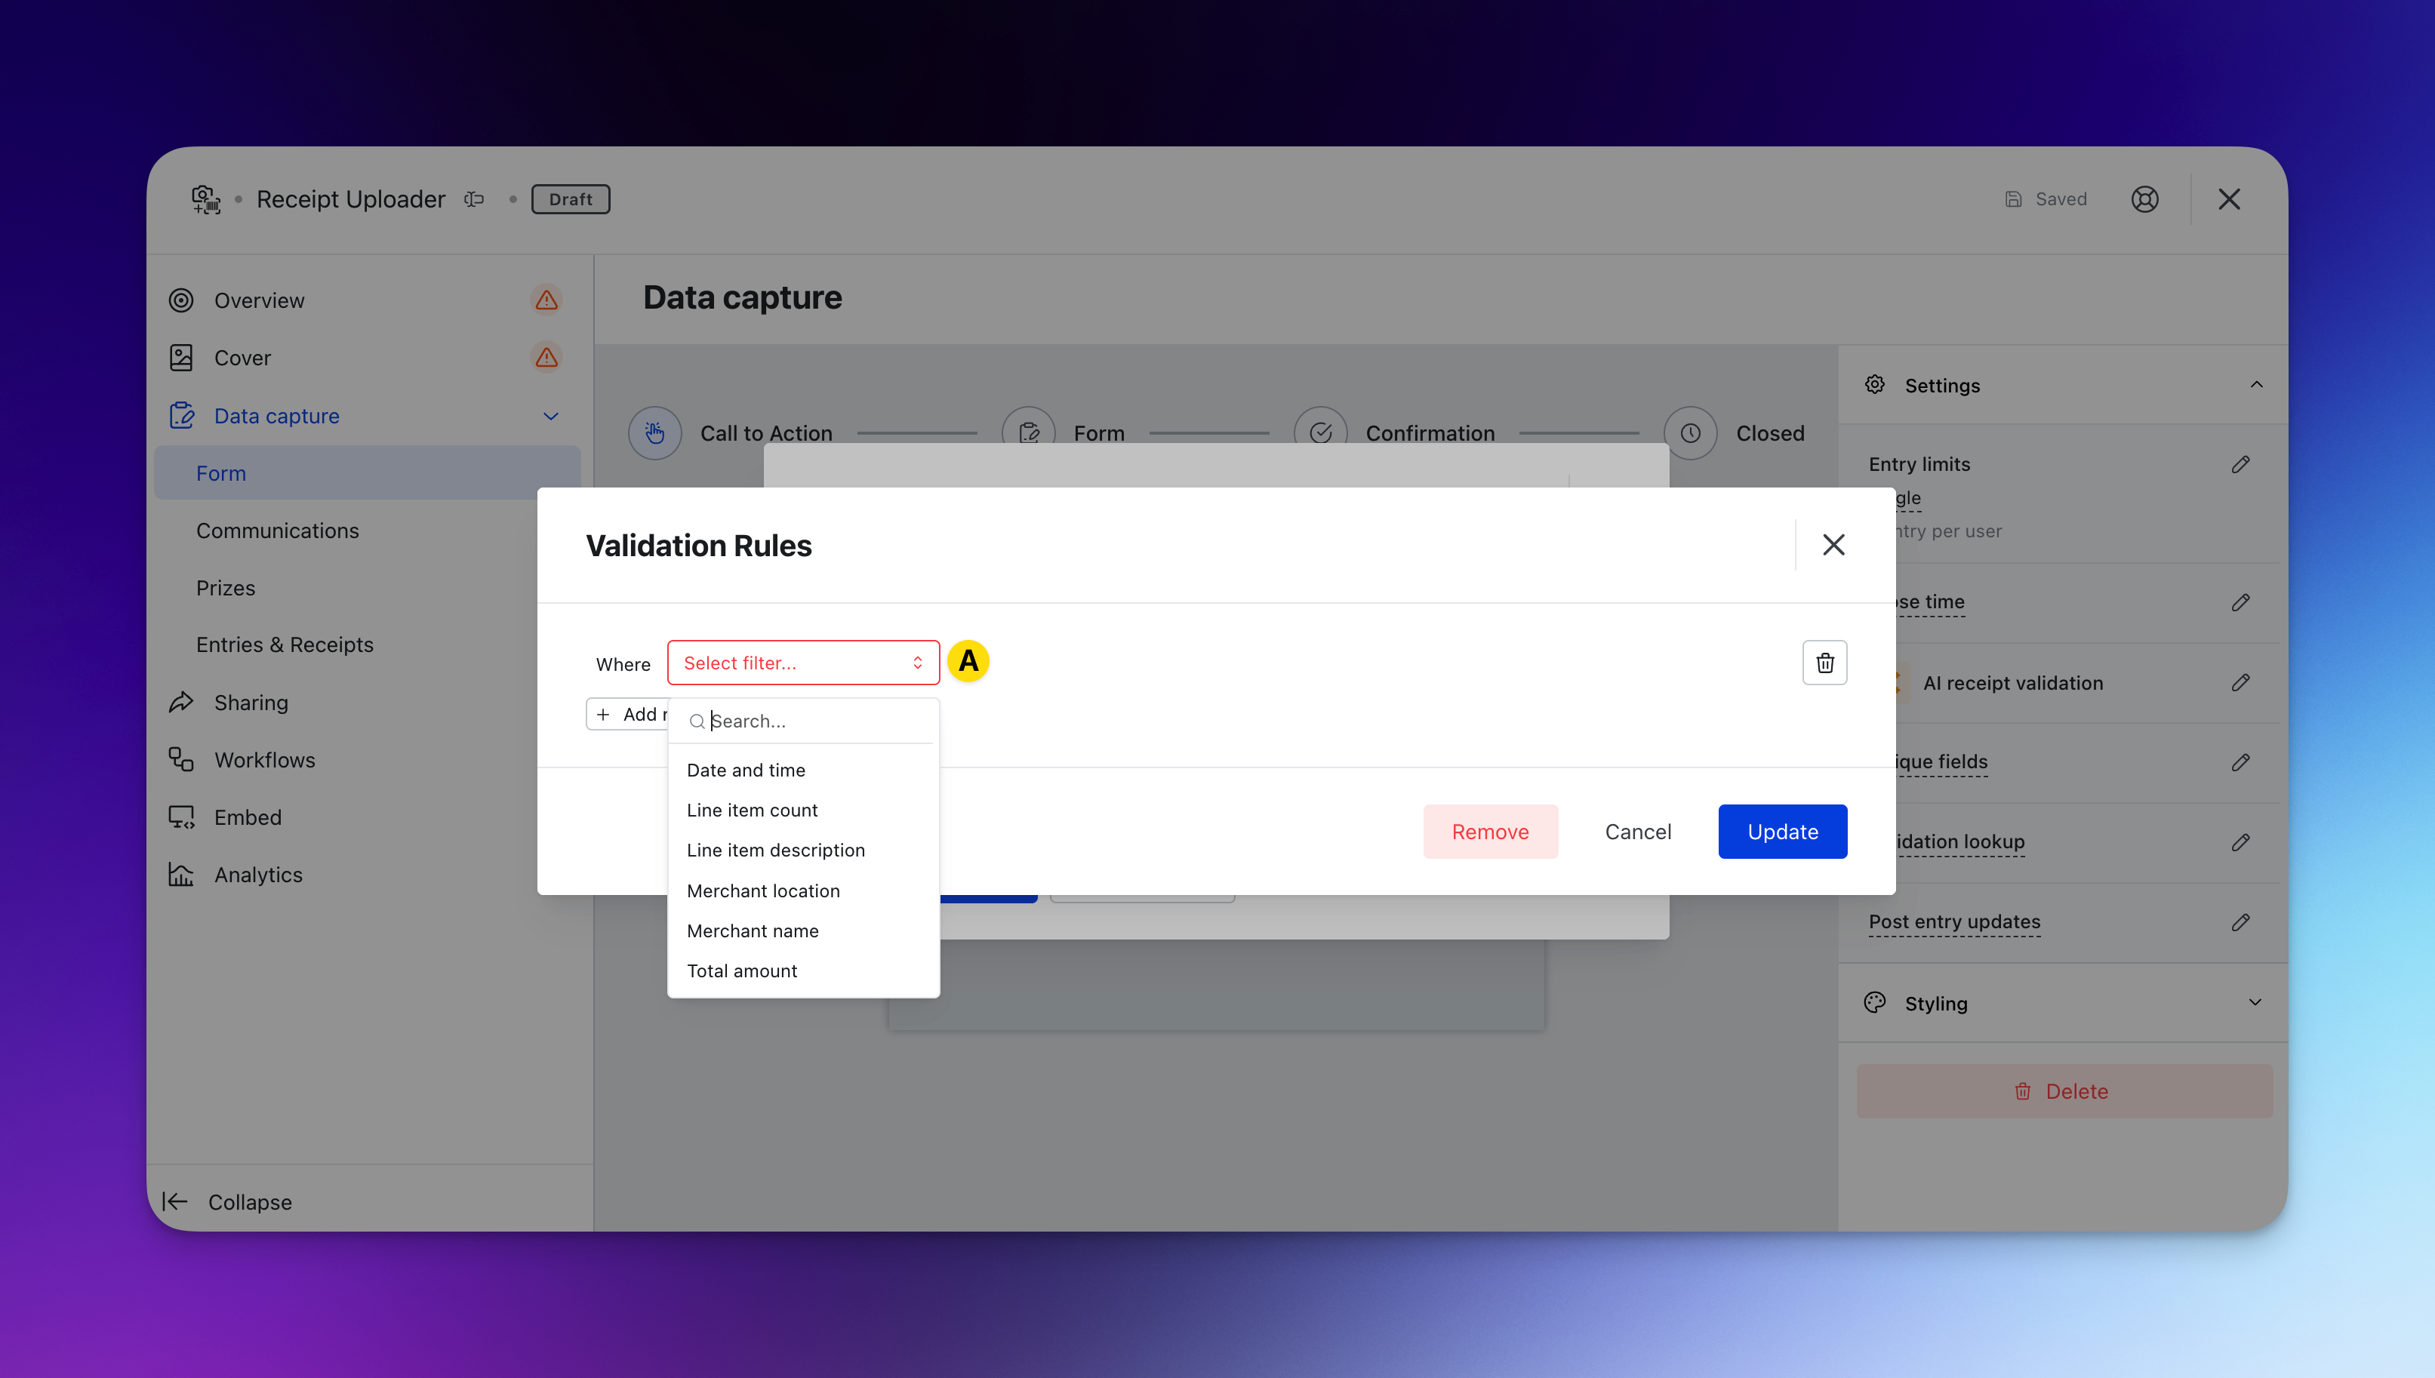Click the Overview warning triangle icon
The width and height of the screenshot is (2435, 1378).
tap(546, 300)
